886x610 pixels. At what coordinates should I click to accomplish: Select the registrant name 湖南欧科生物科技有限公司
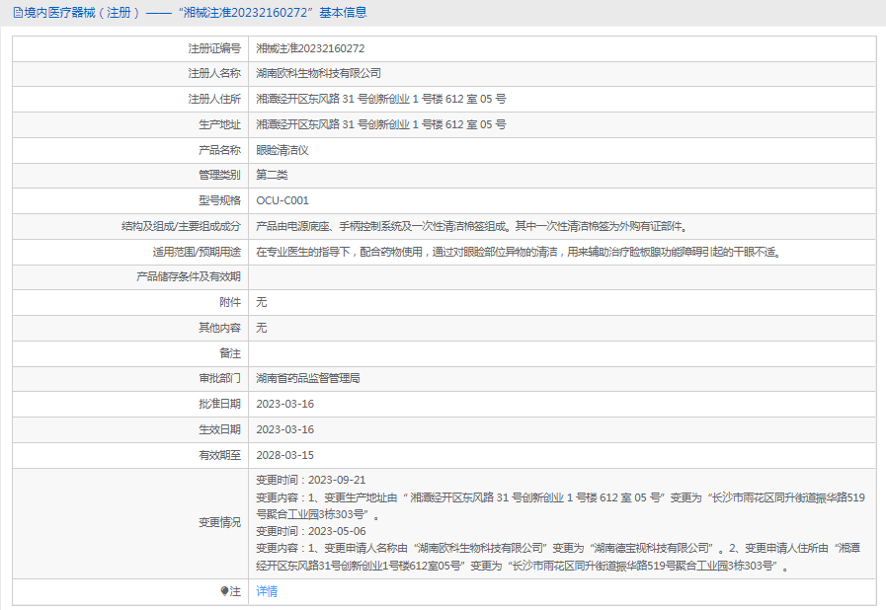[319, 73]
